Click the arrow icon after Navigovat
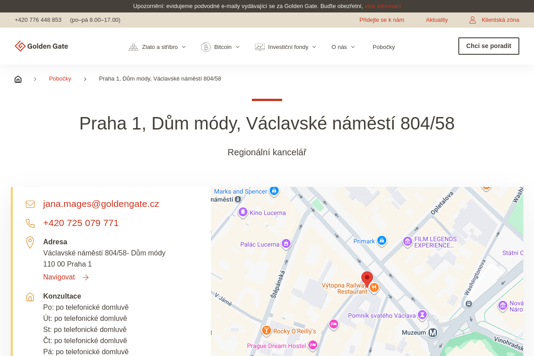534x356 pixels. (x=85, y=278)
